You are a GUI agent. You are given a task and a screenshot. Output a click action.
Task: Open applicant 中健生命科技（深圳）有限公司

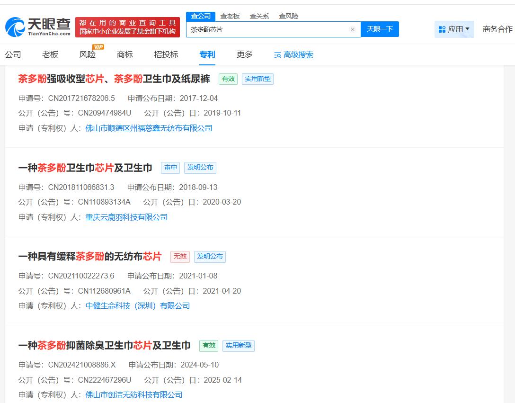tap(138, 306)
